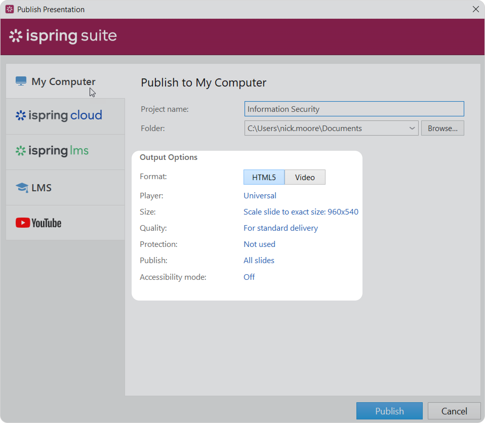The height and width of the screenshot is (423, 485).
Task: Click the My Computer monitor icon
Action: pyautogui.click(x=21, y=81)
